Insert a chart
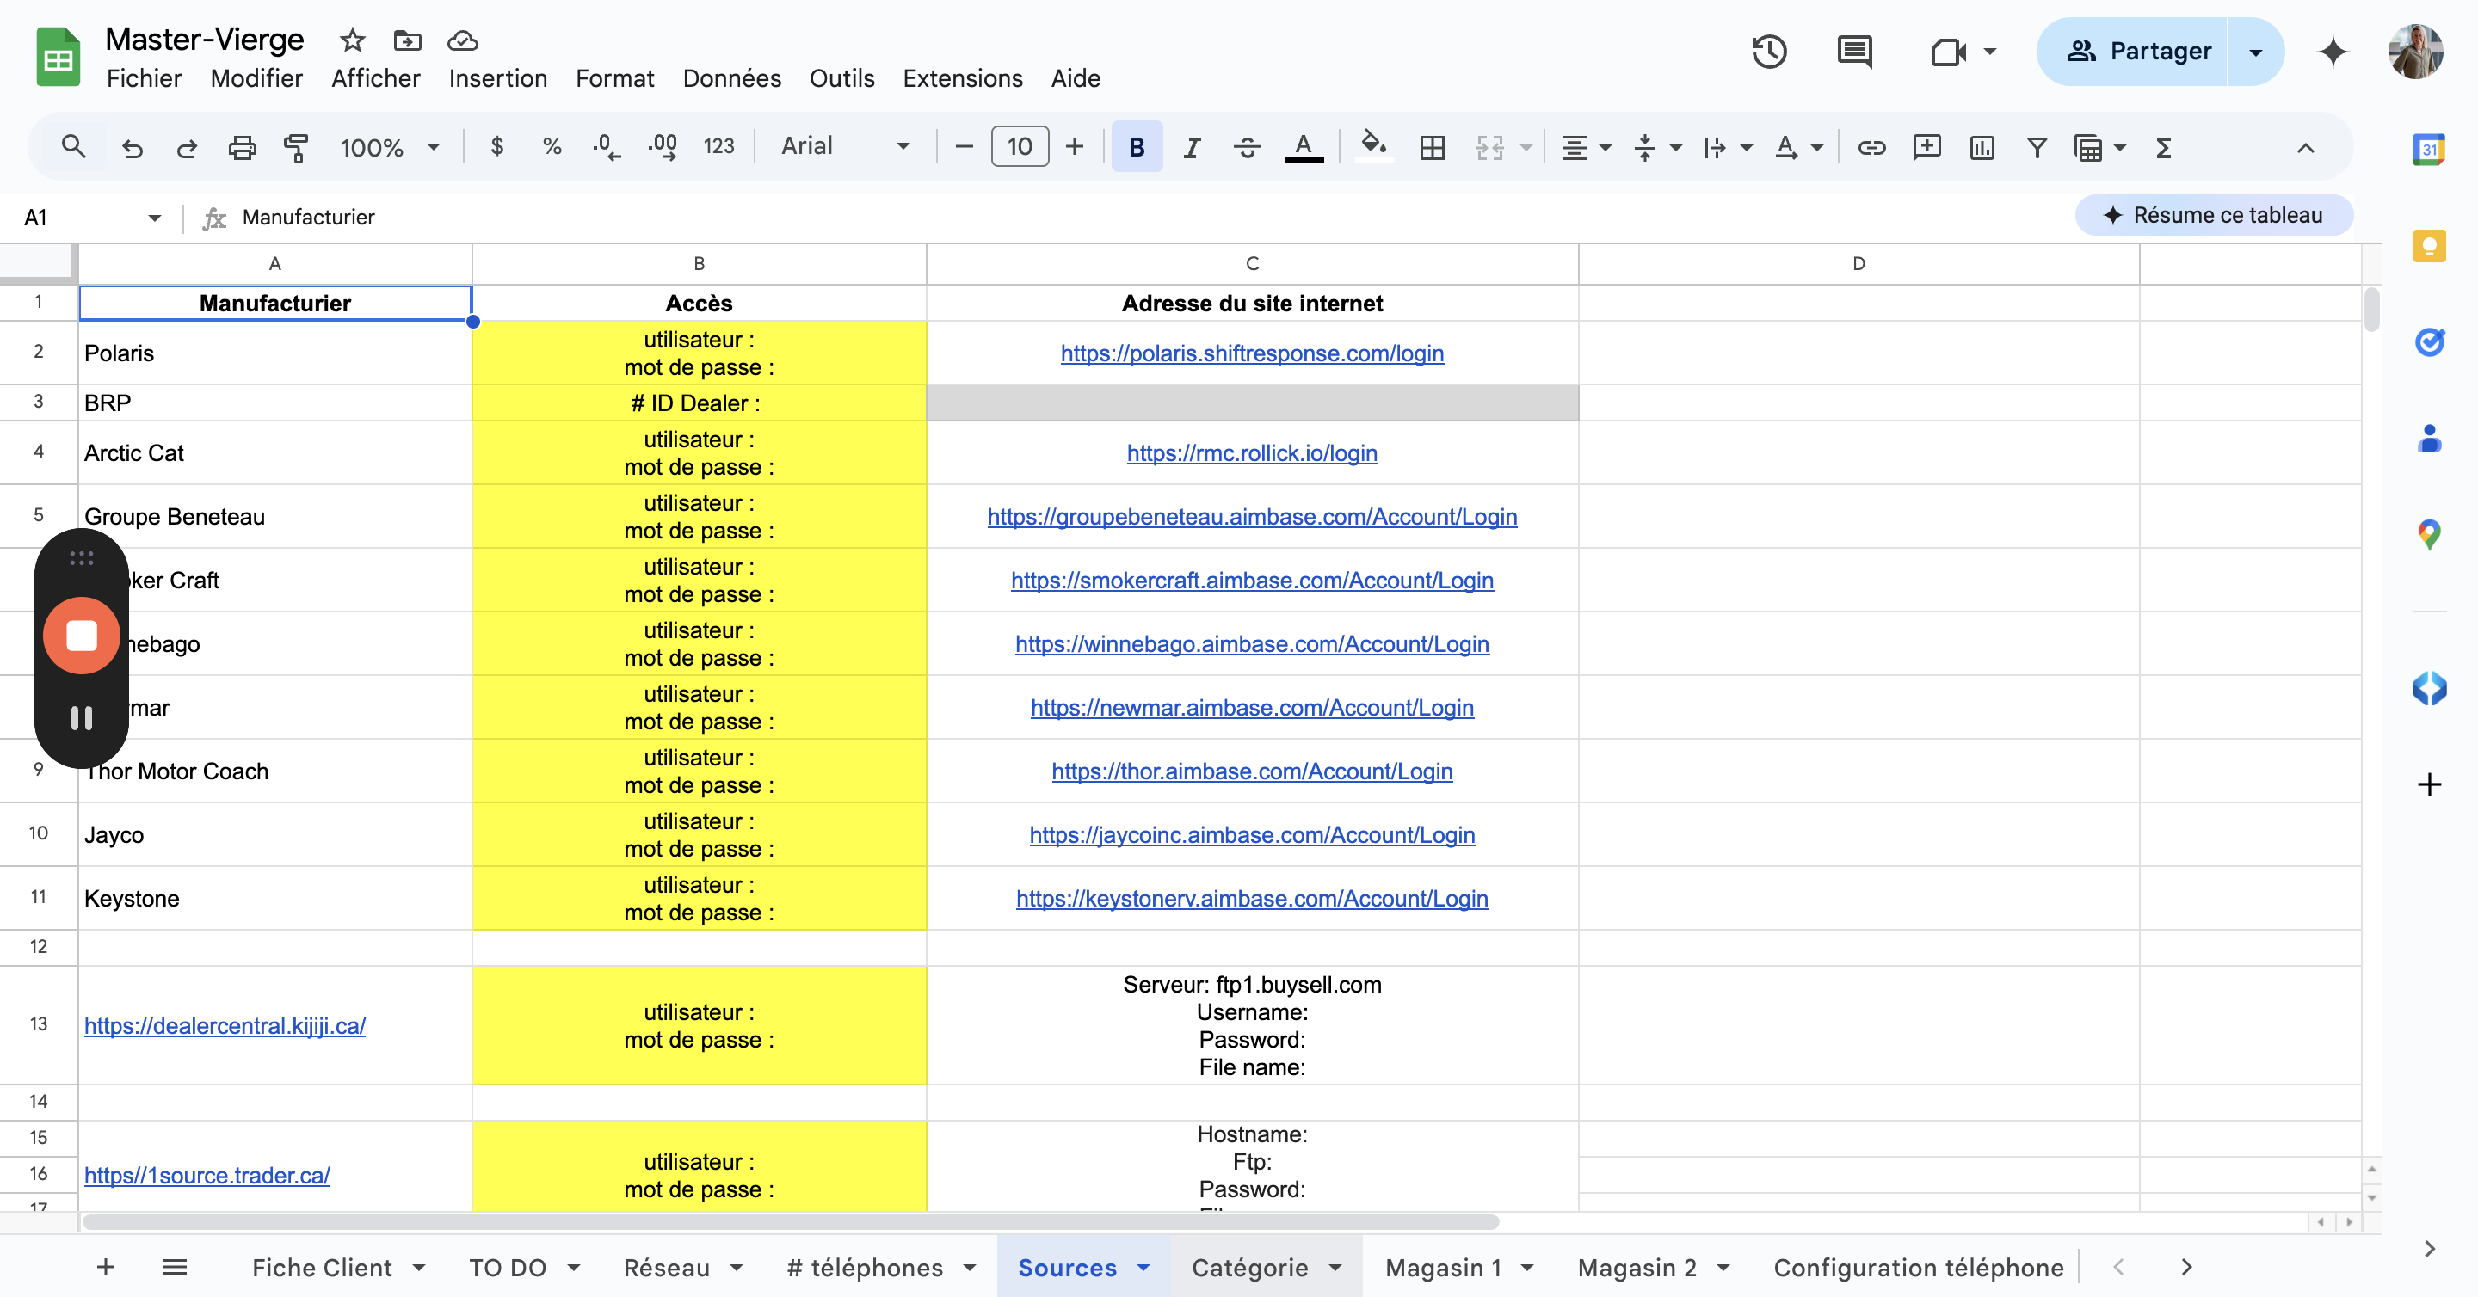Image resolution: width=2478 pixels, height=1297 pixels. [x=1982, y=147]
